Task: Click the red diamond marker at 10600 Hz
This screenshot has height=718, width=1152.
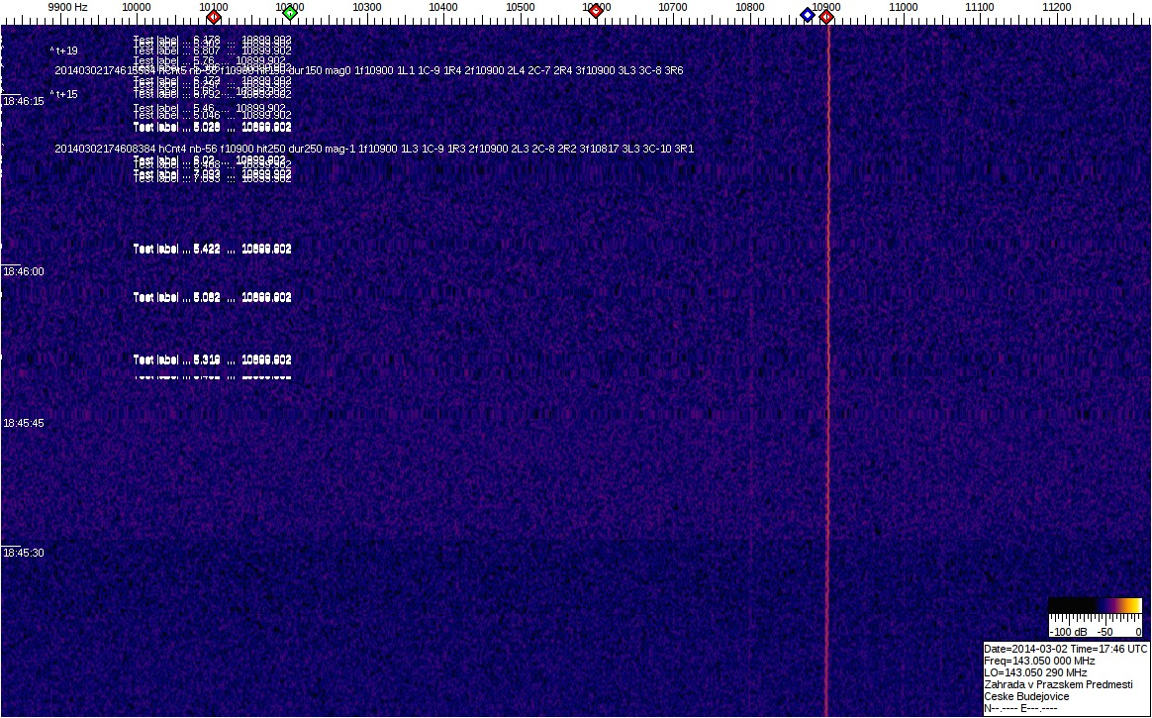Action: point(596,11)
